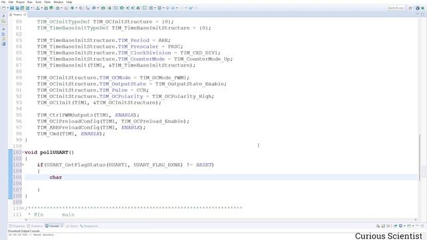Click empty line 106 in pollUSART
Viewport: 427px width, 240px height.
[221, 184]
